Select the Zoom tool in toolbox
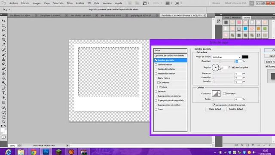Viewport: 275px width, 155px height. point(3,121)
